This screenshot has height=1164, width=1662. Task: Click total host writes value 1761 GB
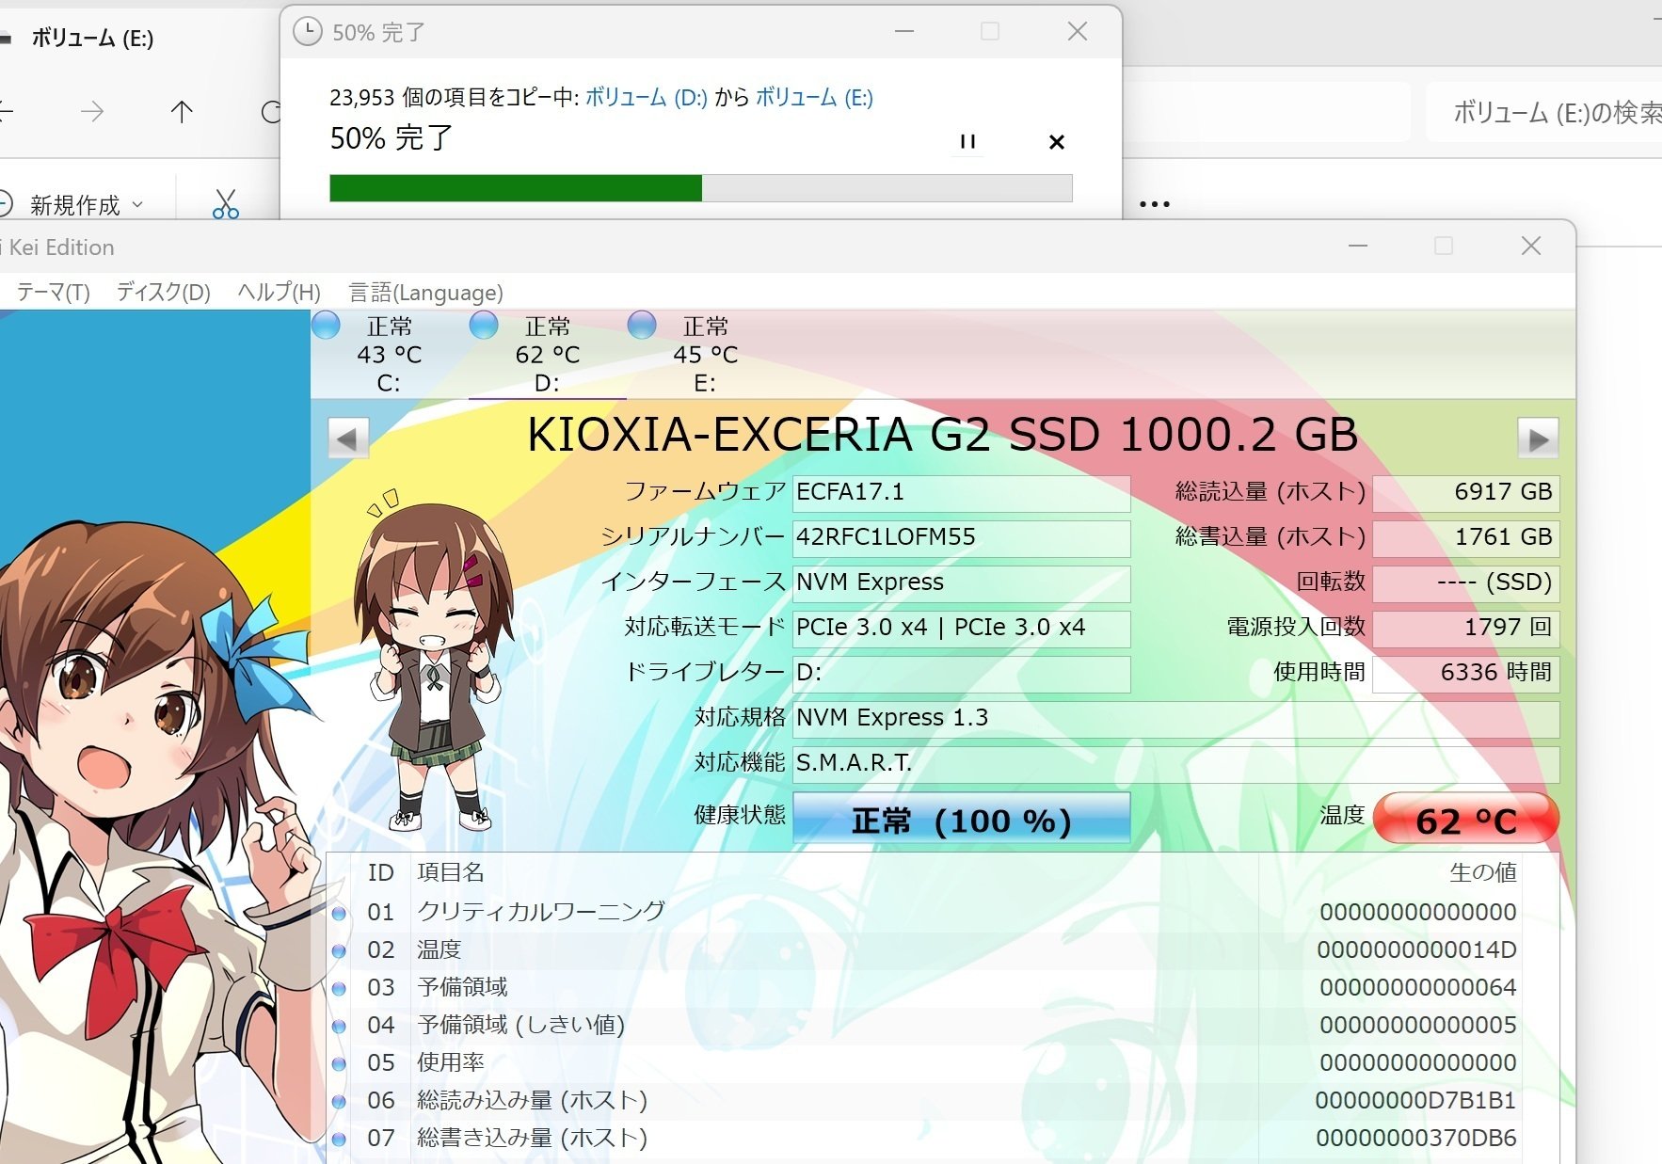pos(1465,537)
